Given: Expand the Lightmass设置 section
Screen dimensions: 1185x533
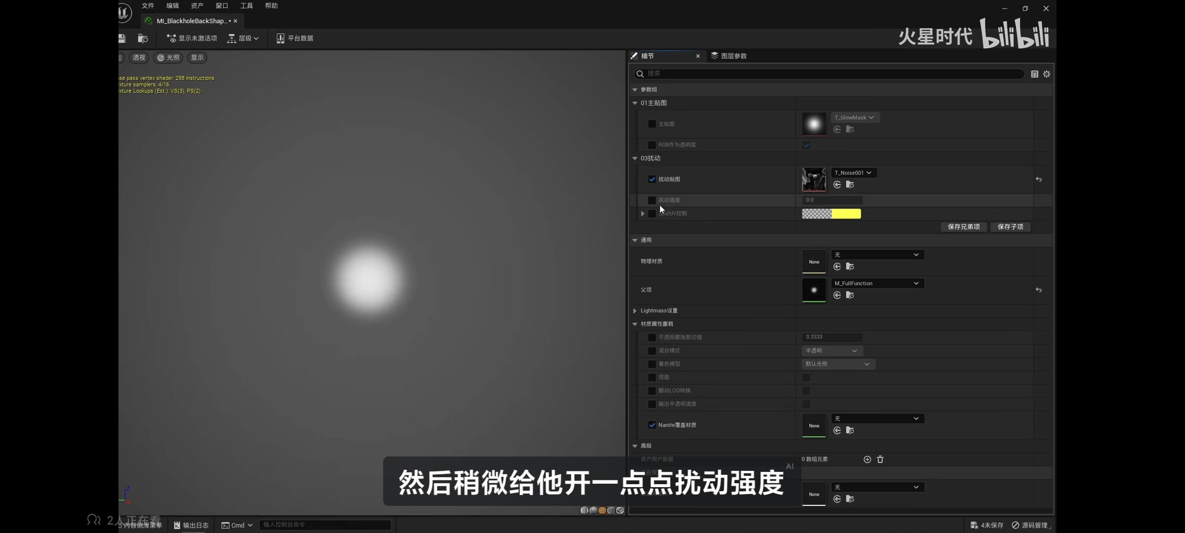Looking at the screenshot, I should point(635,310).
